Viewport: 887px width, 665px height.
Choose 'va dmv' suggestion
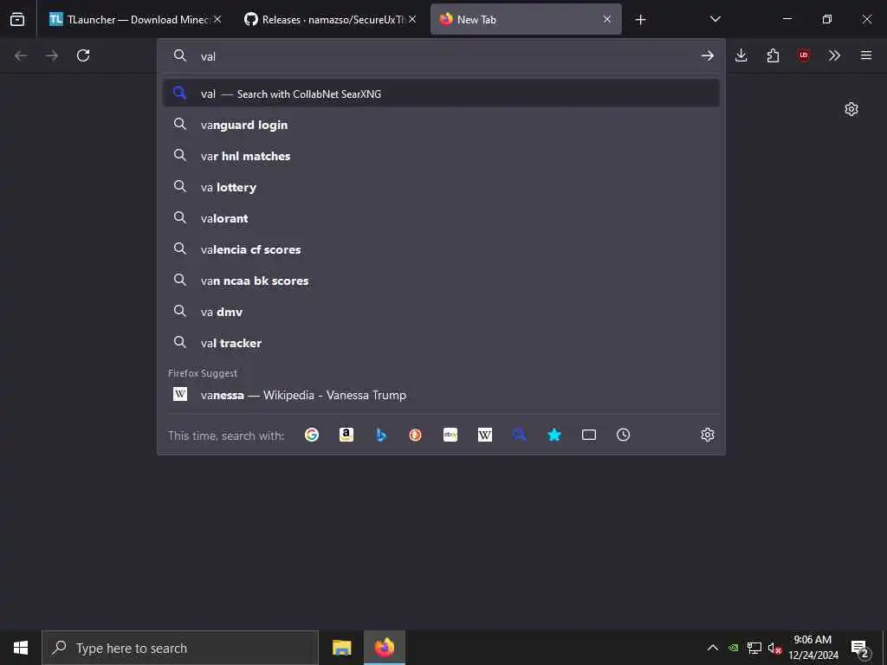tap(441, 311)
